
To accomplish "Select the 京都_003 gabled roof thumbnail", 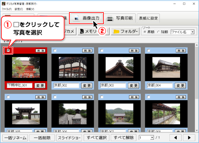I will [119, 67].
